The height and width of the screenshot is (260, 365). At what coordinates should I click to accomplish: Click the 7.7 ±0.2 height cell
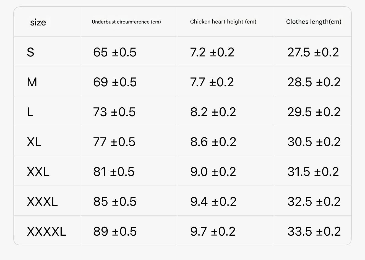click(x=212, y=82)
